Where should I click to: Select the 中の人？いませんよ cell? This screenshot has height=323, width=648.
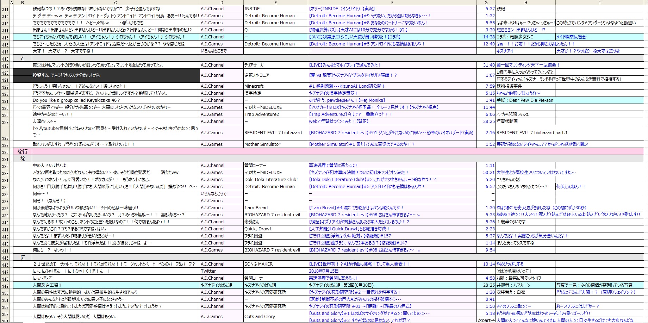[x=116, y=165]
